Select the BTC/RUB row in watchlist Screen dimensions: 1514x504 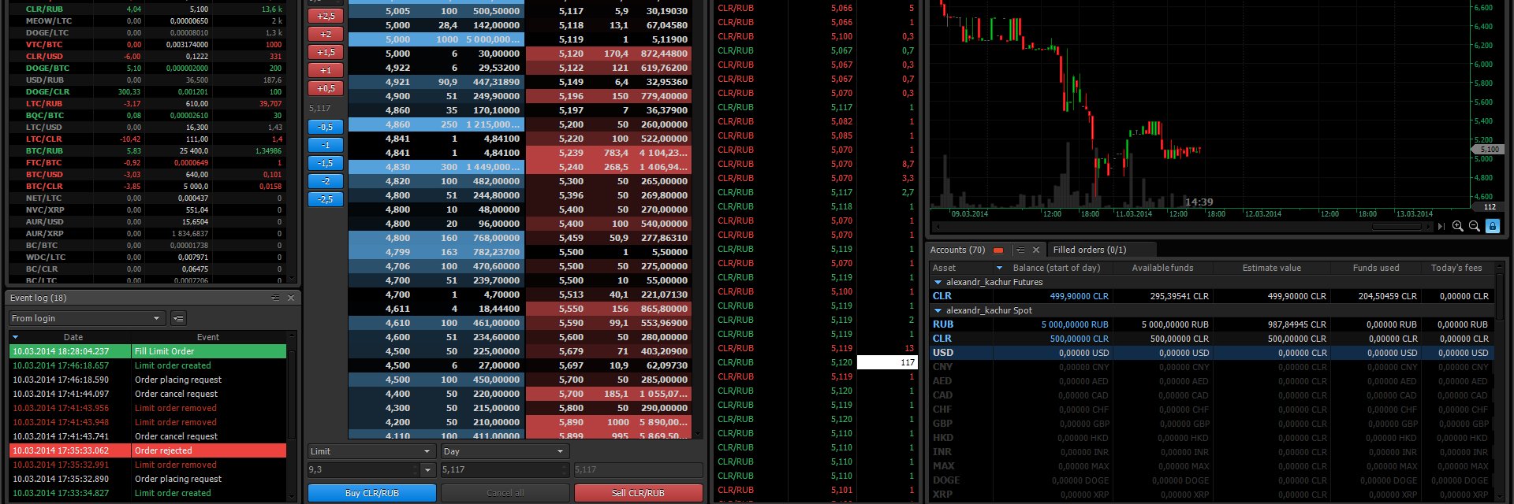coord(147,150)
